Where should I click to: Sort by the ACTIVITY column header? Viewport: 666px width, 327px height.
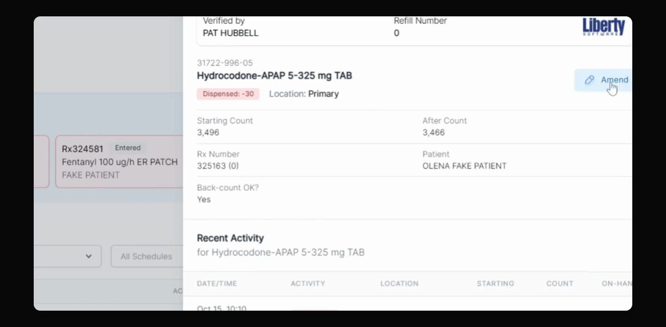pyautogui.click(x=308, y=283)
